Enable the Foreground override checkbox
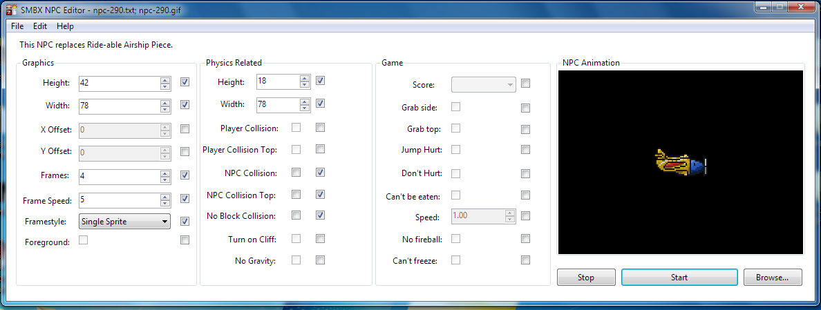 (x=185, y=240)
